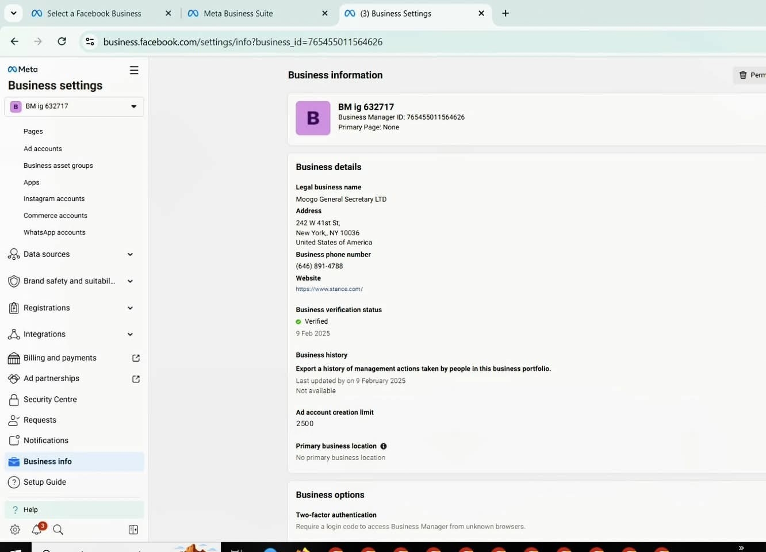Screen dimensions: 766x552
Task: Select the Business info briefcase icon
Action: [x=14, y=462]
